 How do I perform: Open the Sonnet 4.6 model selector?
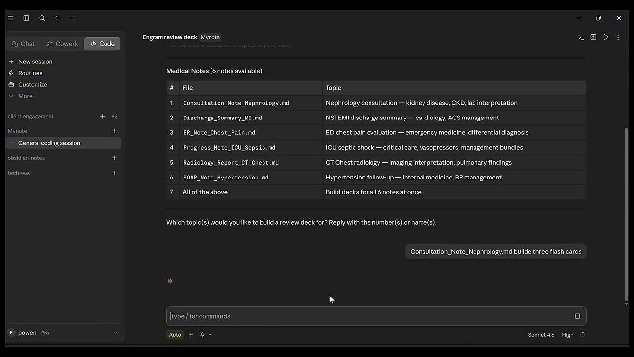tap(541, 335)
